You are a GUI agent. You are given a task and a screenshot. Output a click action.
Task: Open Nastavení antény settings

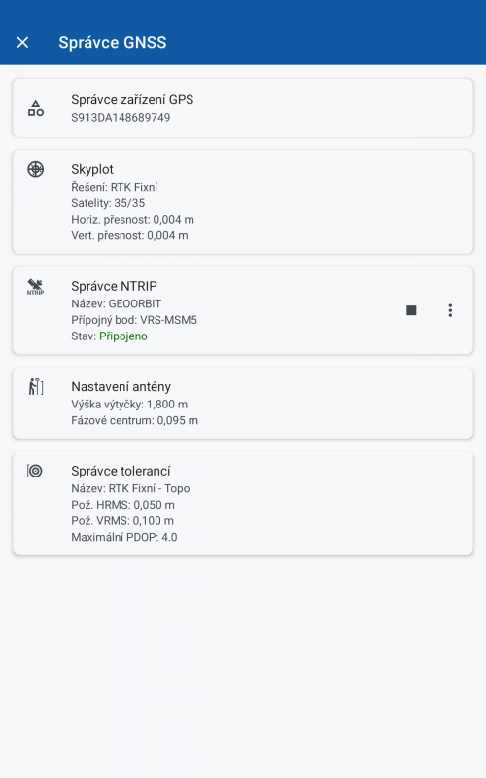243,403
